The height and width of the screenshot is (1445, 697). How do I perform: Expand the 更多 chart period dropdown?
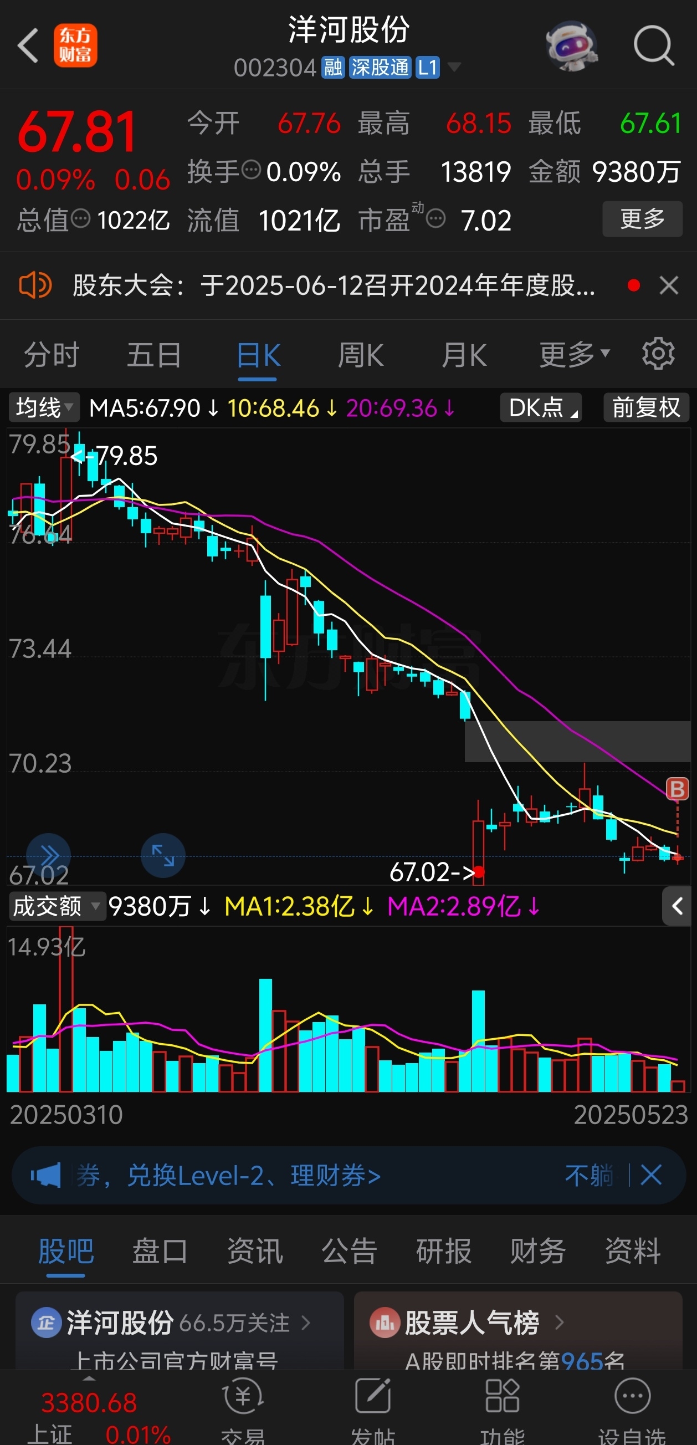coord(574,355)
